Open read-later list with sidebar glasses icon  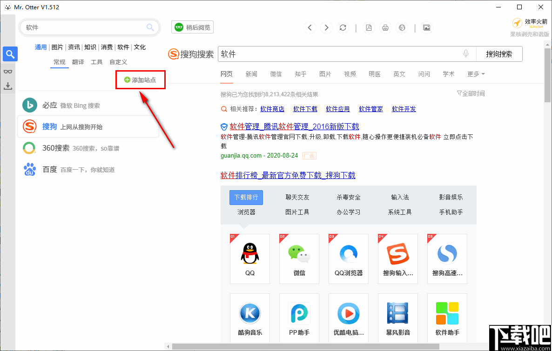pos(8,72)
